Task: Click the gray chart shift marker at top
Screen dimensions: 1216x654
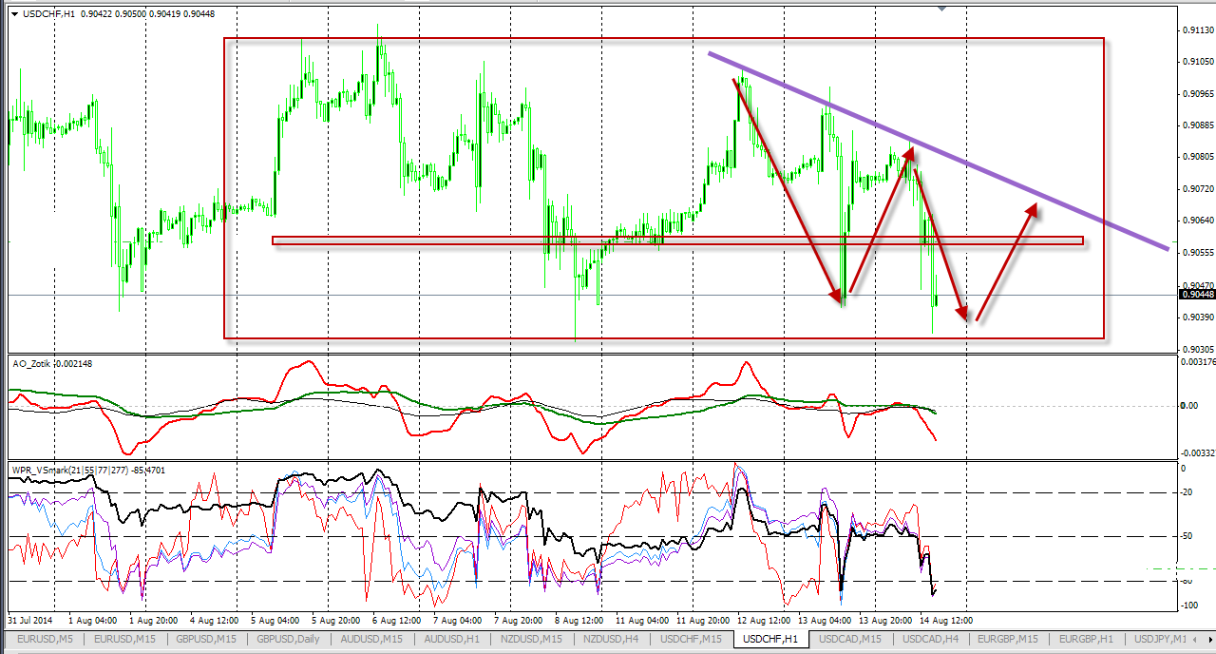Action: [941, 9]
